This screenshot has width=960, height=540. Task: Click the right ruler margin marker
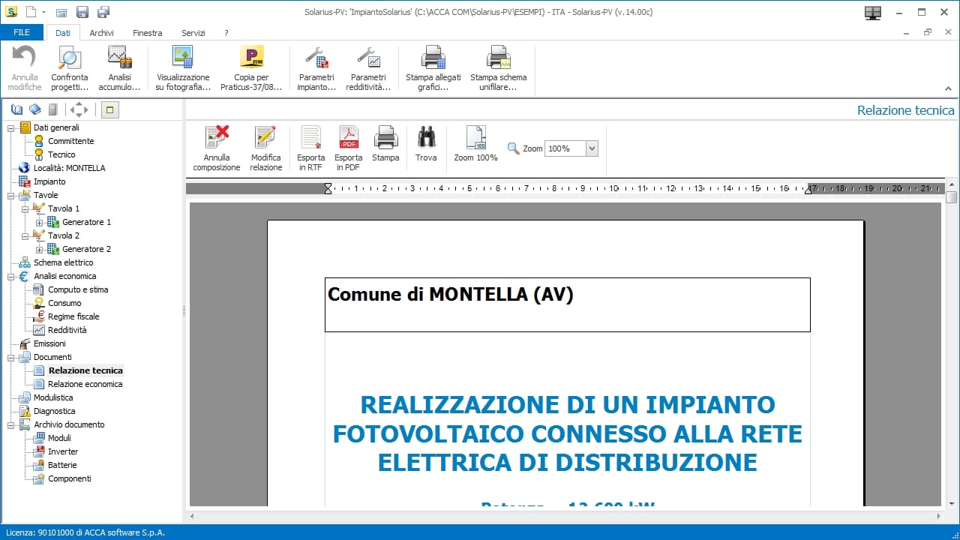tap(808, 190)
